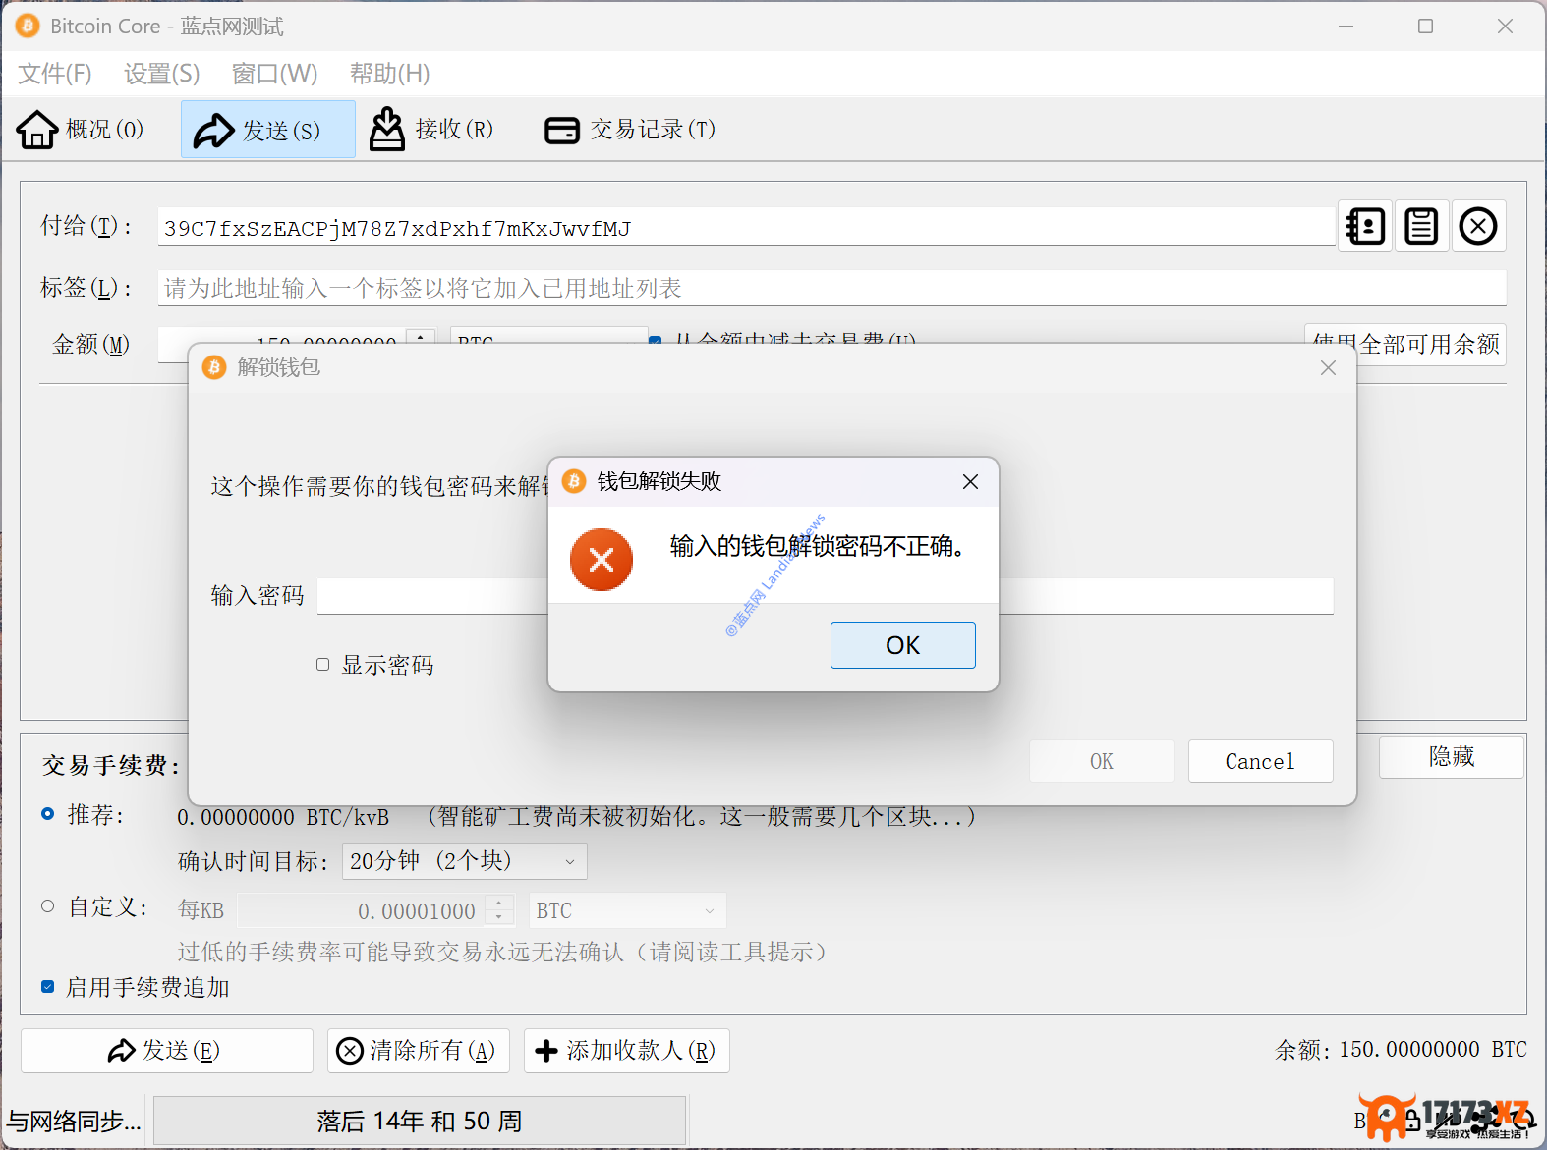Image resolution: width=1547 pixels, height=1150 pixels.
Task: Click the 输入的钱包解锁密码不正确 error message
Action: point(818,546)
